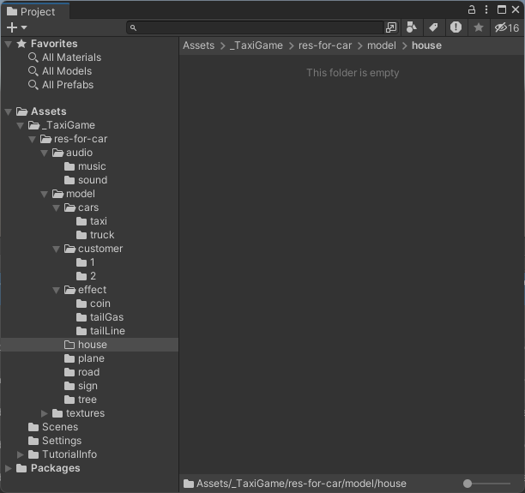Open search in a new window icon
The image size is (525, 493).
tap(391, 27)
